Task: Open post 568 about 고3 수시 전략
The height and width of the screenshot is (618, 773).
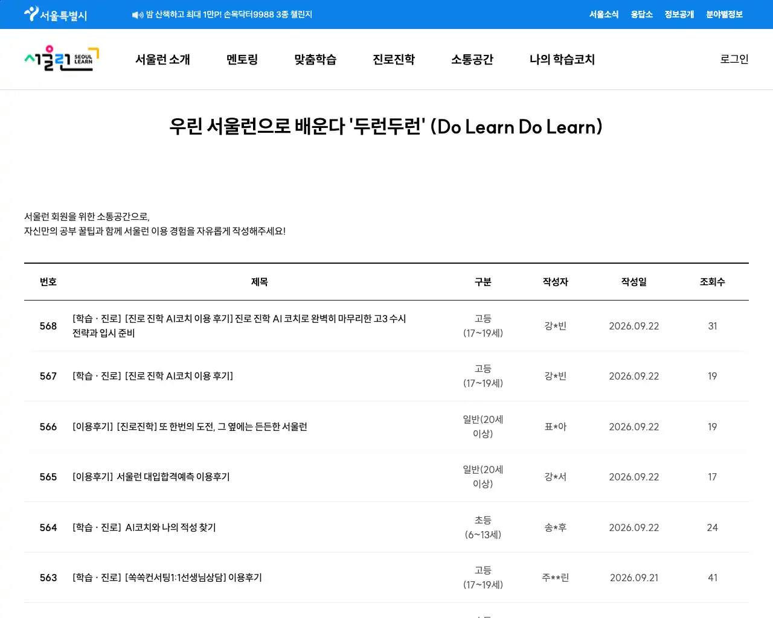Action: click(239, 326)
